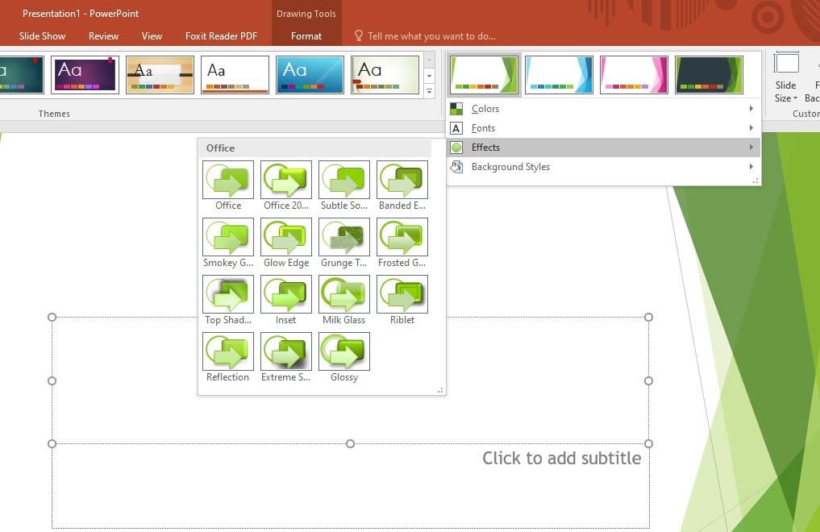Switch to the Review tab
The height and width of the screenshot is (532, 820).
(103, 35)
